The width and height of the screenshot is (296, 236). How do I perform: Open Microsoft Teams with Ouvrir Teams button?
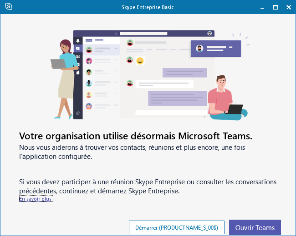click(255, 227)
